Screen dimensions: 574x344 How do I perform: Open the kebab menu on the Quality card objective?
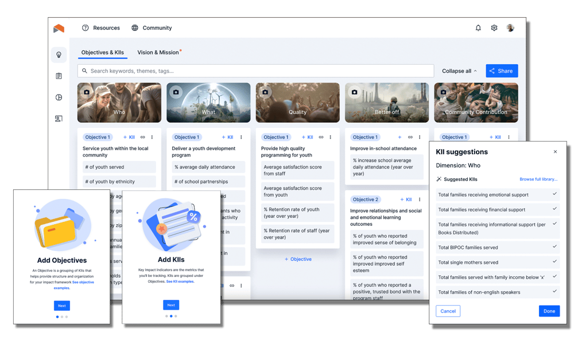329,137
